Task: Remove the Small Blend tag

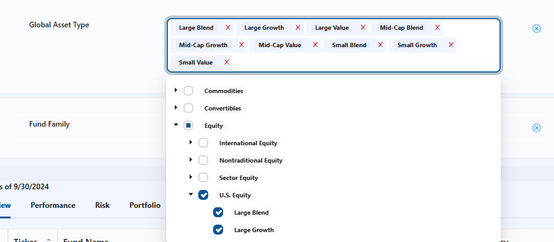Action: [x=380, y=45]
